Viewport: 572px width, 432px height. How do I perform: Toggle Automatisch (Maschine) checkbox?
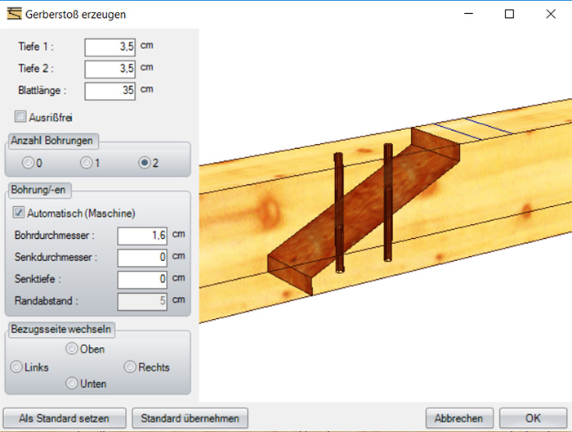pos(19,213)
